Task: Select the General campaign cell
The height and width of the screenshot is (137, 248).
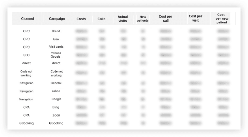Action: [56, 83]
